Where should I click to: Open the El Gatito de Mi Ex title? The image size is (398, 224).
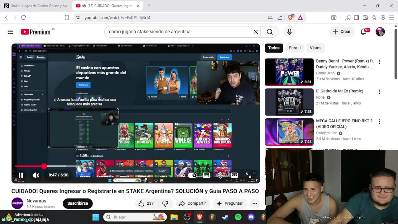coord(339,91)
